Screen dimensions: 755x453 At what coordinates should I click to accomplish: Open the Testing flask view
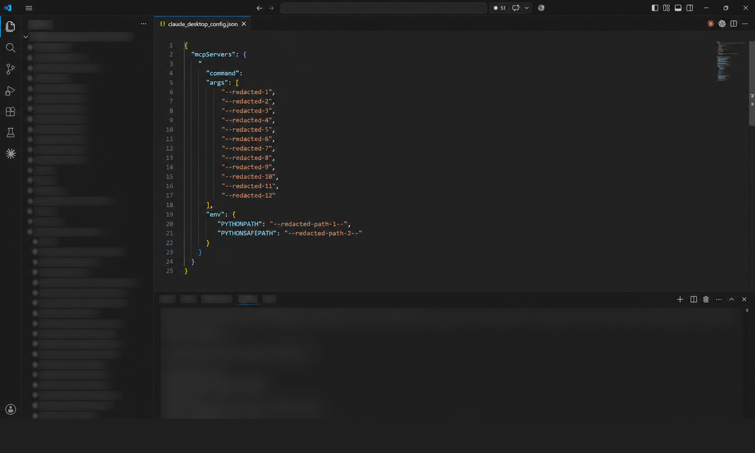(x=10, y=133)
